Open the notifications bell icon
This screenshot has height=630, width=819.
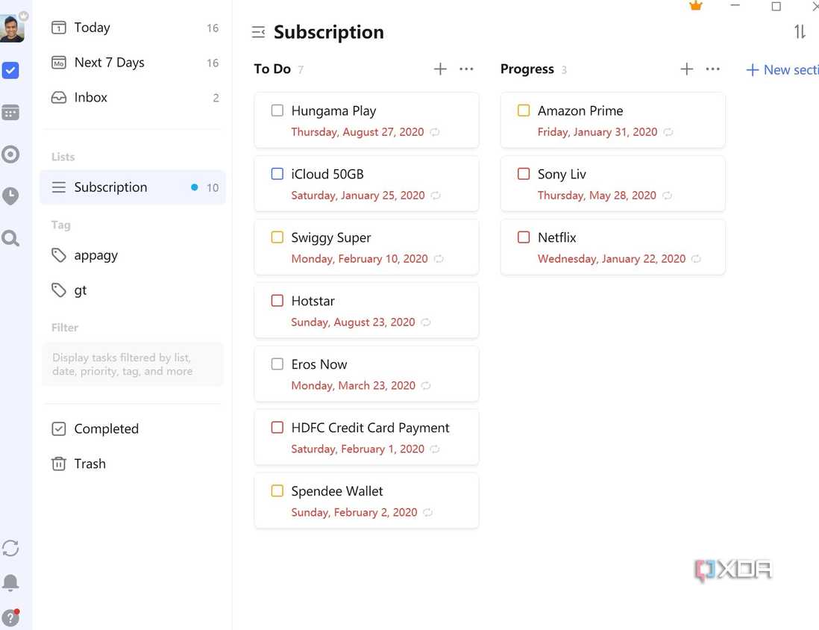coord(10,582)
